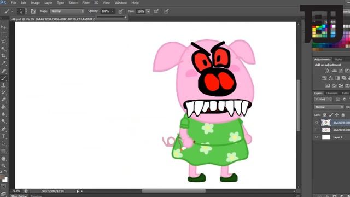
Task: Toggle lock transparent pixels
Action: (325, 115)
